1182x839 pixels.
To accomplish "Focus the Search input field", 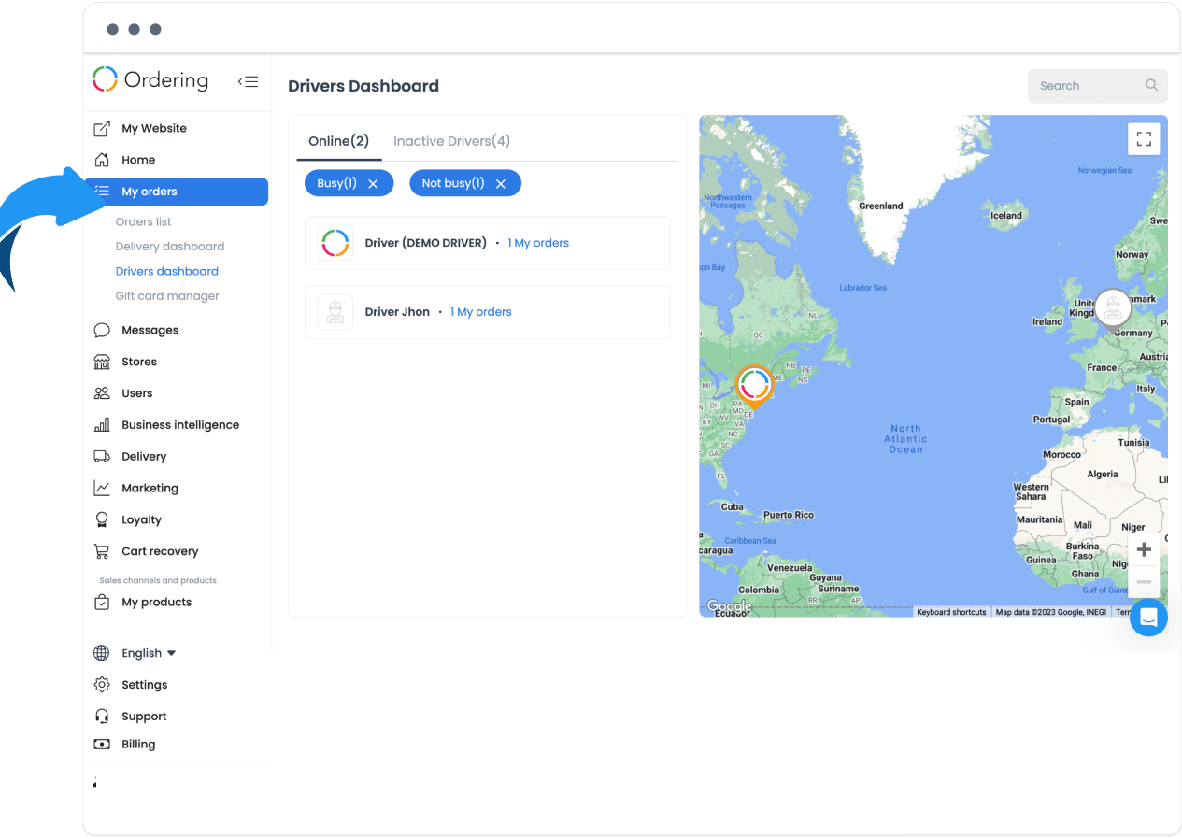I will pos(1098,85).
